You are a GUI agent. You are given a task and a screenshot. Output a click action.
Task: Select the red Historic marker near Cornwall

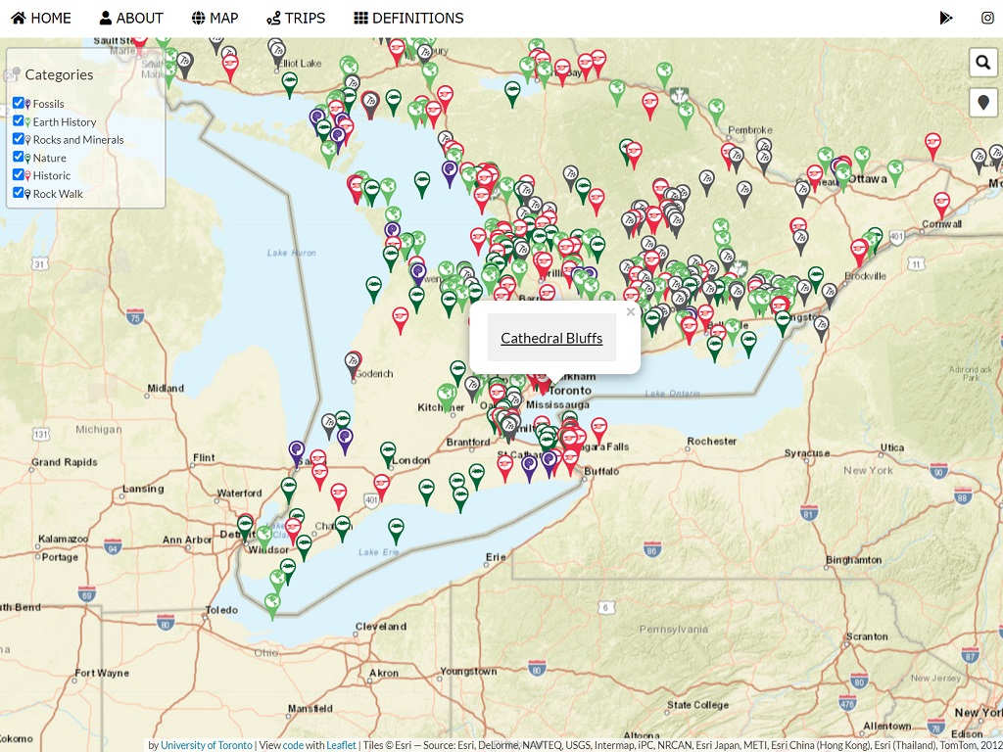pos(941,204)
